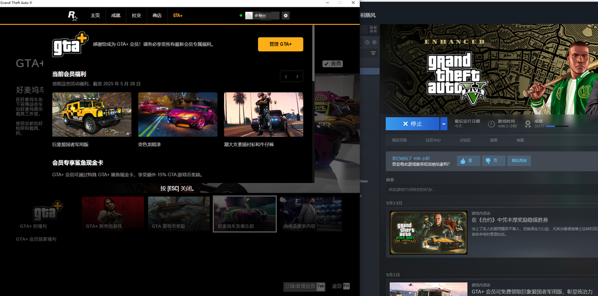Open 指南 in Steam game page
The height and width of the screenshot is (296, 598).
click(493, 140)
